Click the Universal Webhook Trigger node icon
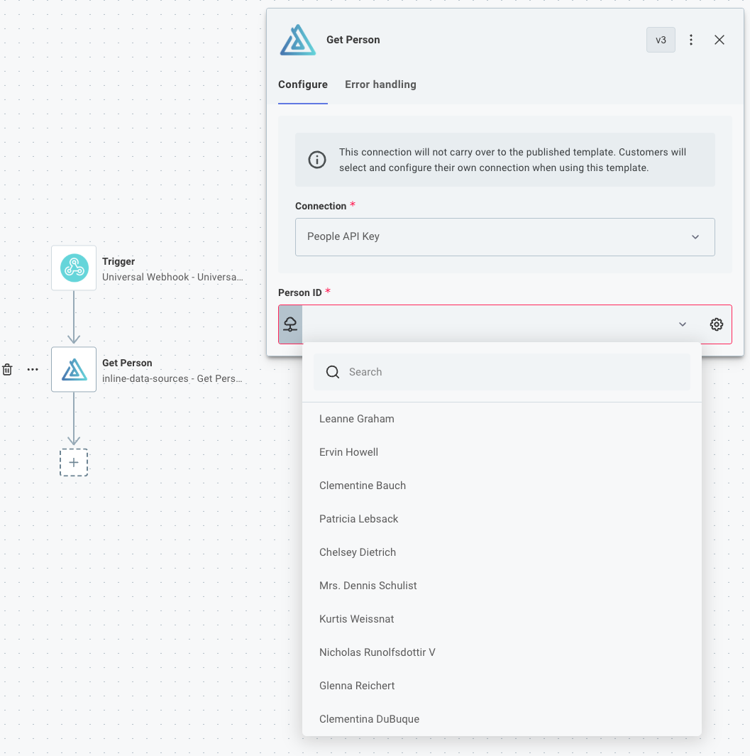Viewport: 750px width, 756px height. coord(74,268)
